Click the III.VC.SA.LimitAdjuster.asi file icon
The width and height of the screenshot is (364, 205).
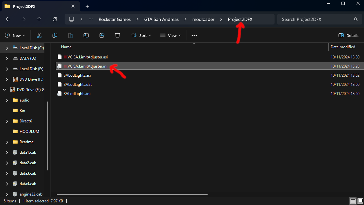tap(60, 57)
